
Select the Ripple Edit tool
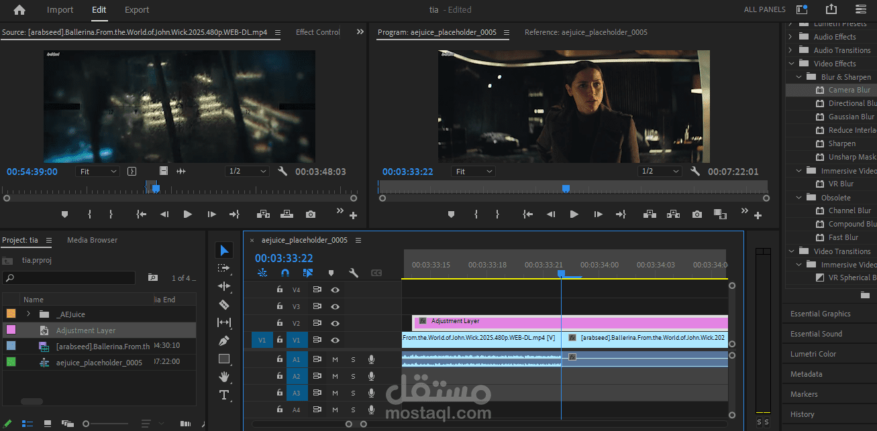pos(224,286)
